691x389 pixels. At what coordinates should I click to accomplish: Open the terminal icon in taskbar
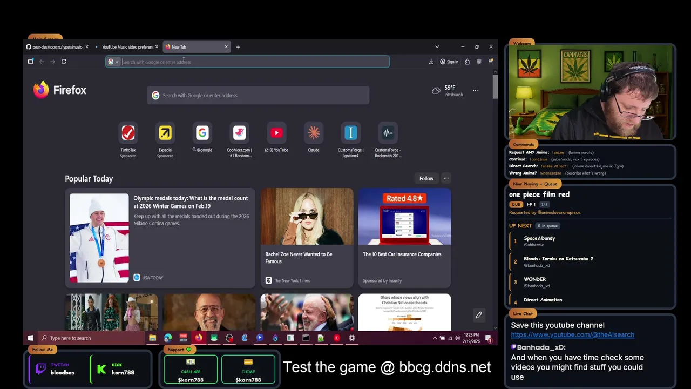click(x=306, y=338)
